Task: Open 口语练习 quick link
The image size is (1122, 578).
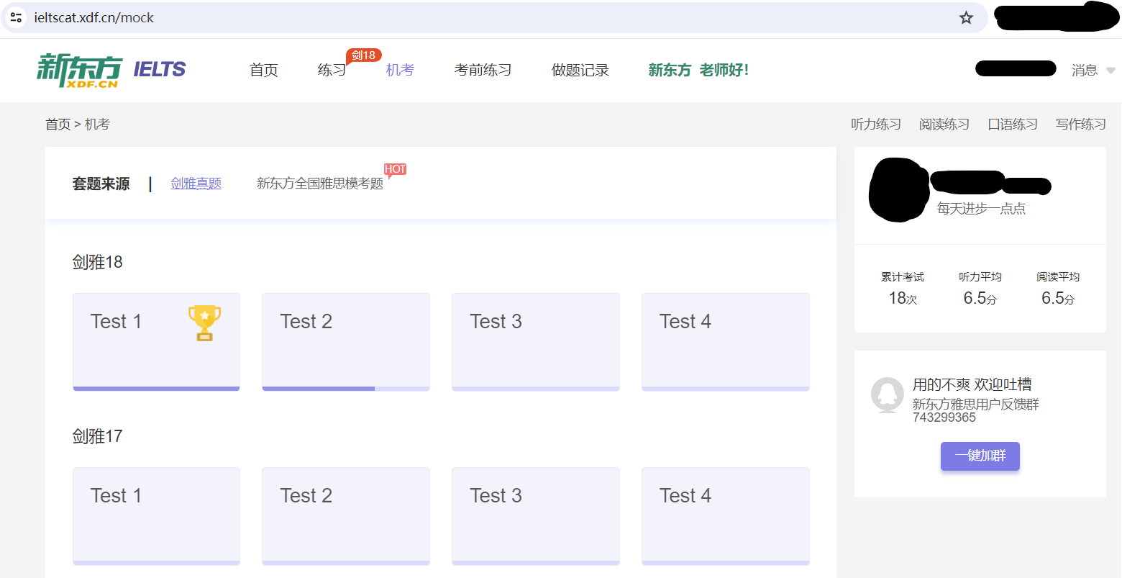Action: click(x=1013, y=125)
